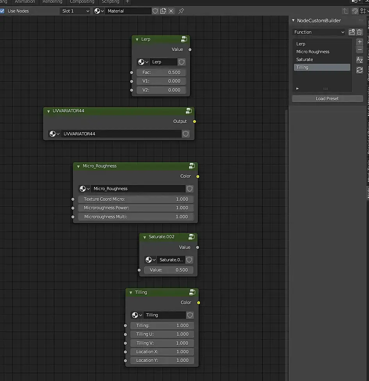369x381 pixels.
Task: Select Micro Roughness in the preset list
Action: pos(313,52)
